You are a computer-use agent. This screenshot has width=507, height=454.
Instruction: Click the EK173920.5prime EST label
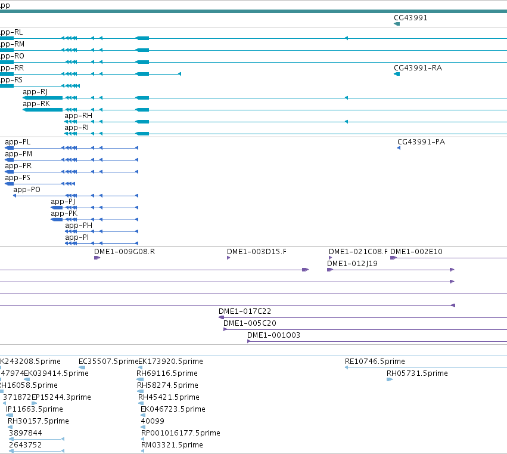171,362
